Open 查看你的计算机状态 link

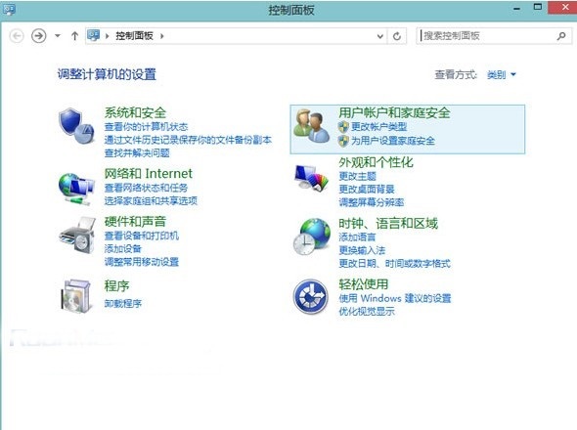pyautogui.click(x=146, y=127)
